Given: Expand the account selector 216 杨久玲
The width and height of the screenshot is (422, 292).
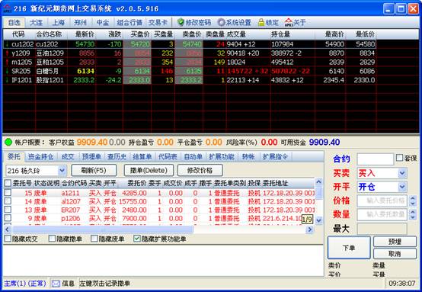Looking at the screenshot, I should pos(62,171).
